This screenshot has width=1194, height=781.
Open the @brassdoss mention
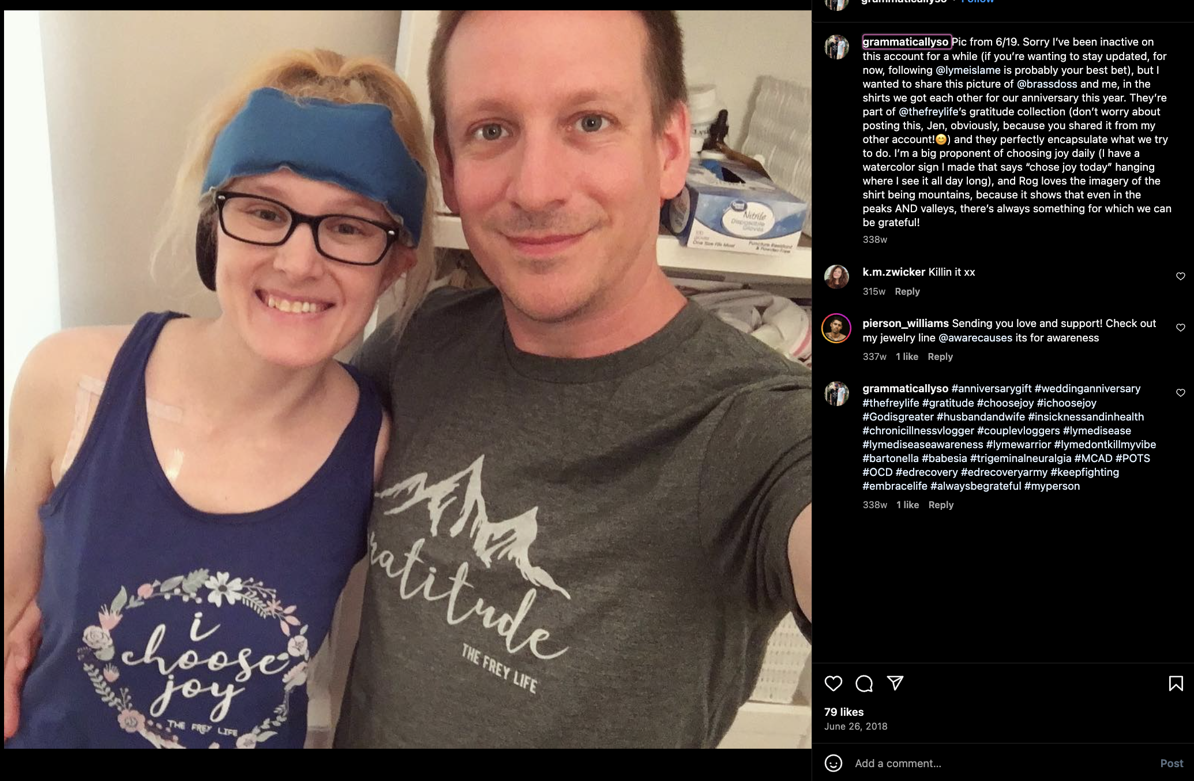1047,84
